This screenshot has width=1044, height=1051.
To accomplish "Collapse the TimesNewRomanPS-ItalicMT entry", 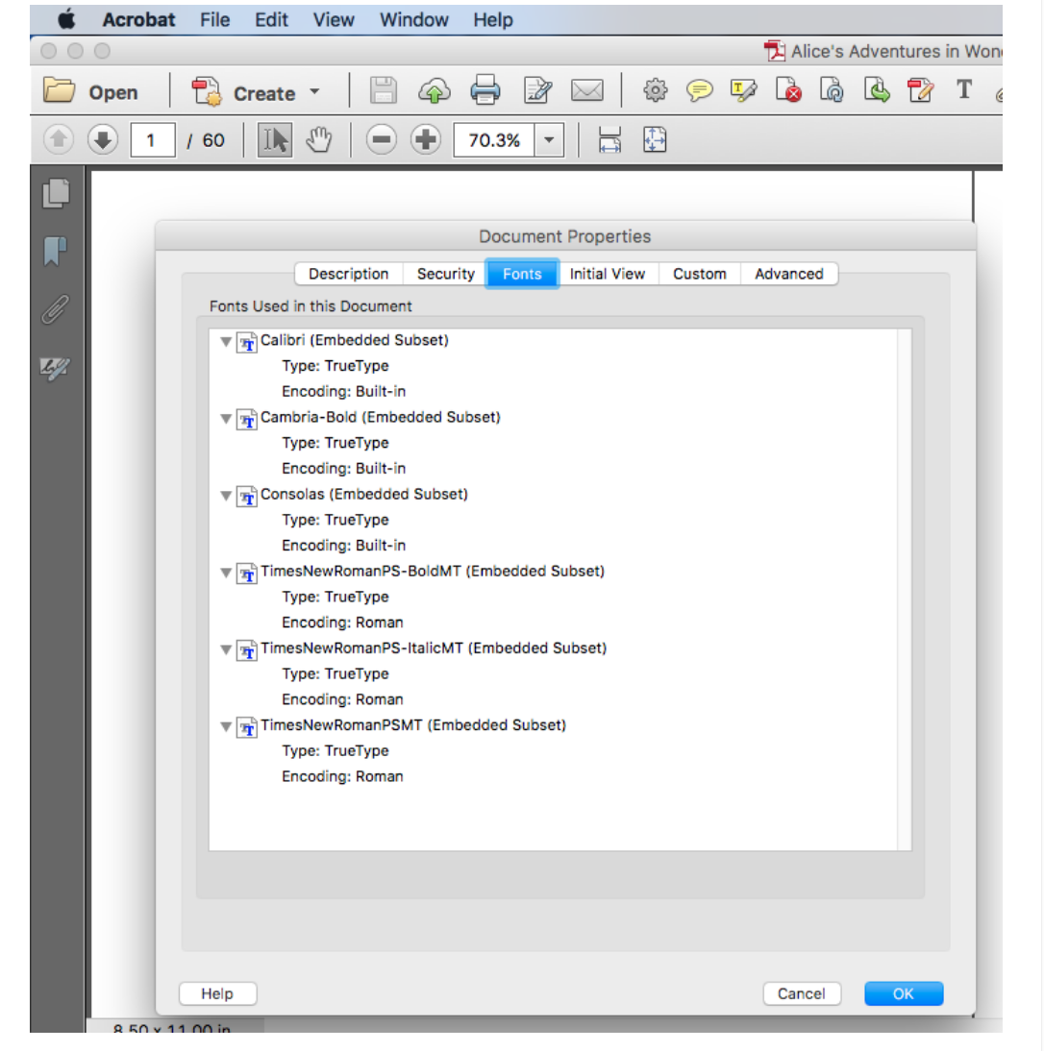I will coord(226,650).
